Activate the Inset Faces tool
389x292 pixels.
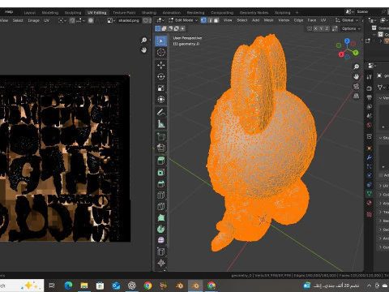[x=161, y=172]
